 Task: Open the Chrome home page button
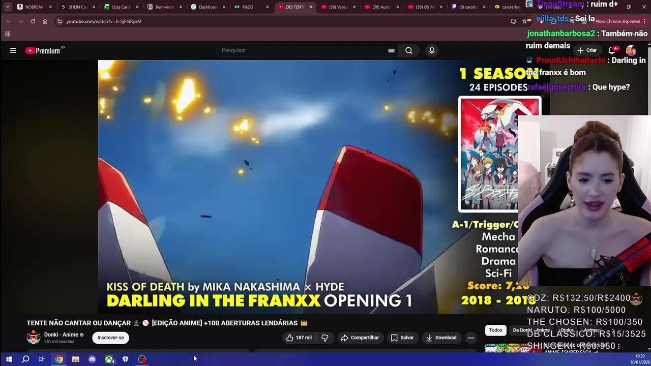45,21
